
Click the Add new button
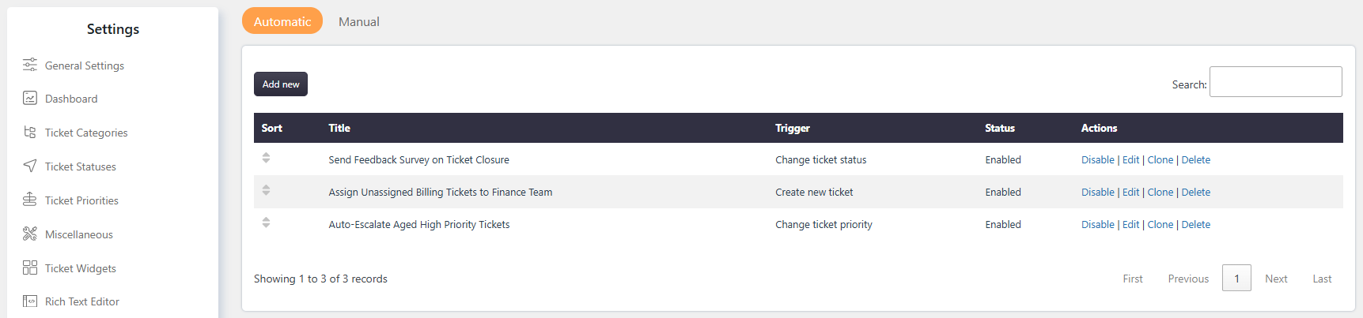(281, 84)
